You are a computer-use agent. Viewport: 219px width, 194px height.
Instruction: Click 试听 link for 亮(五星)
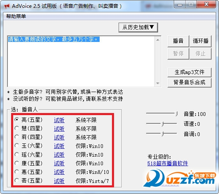tap(59, 120)
